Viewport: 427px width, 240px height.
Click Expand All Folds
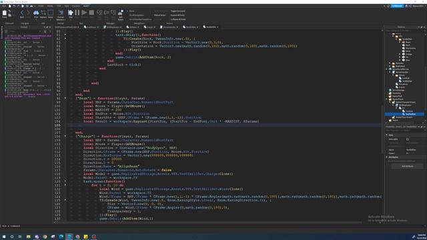(178, 15)
